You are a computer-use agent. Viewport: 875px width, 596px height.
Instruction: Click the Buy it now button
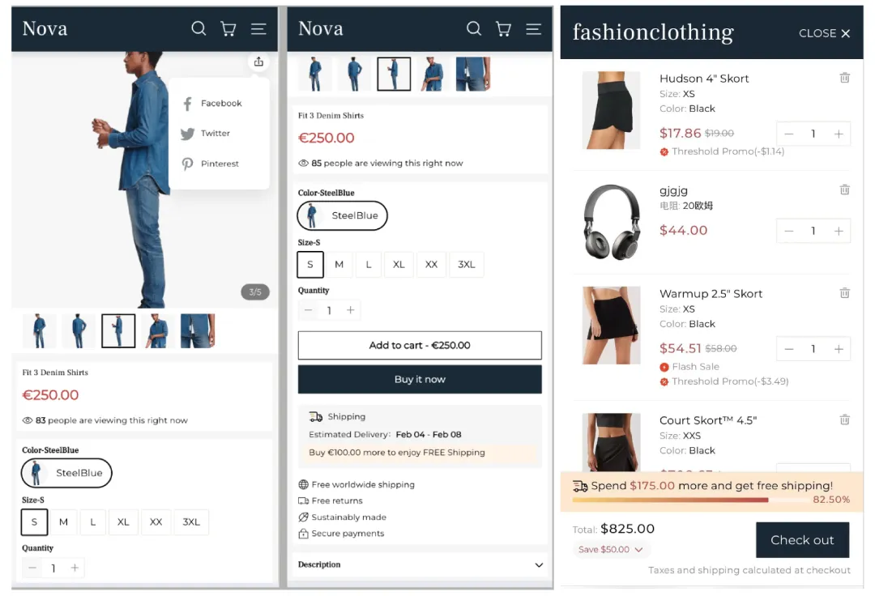click(x=420, y=379)
